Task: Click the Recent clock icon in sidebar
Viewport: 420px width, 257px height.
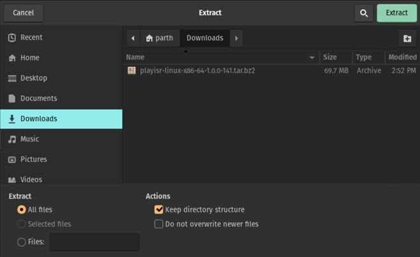Action: tap(11, 38)
